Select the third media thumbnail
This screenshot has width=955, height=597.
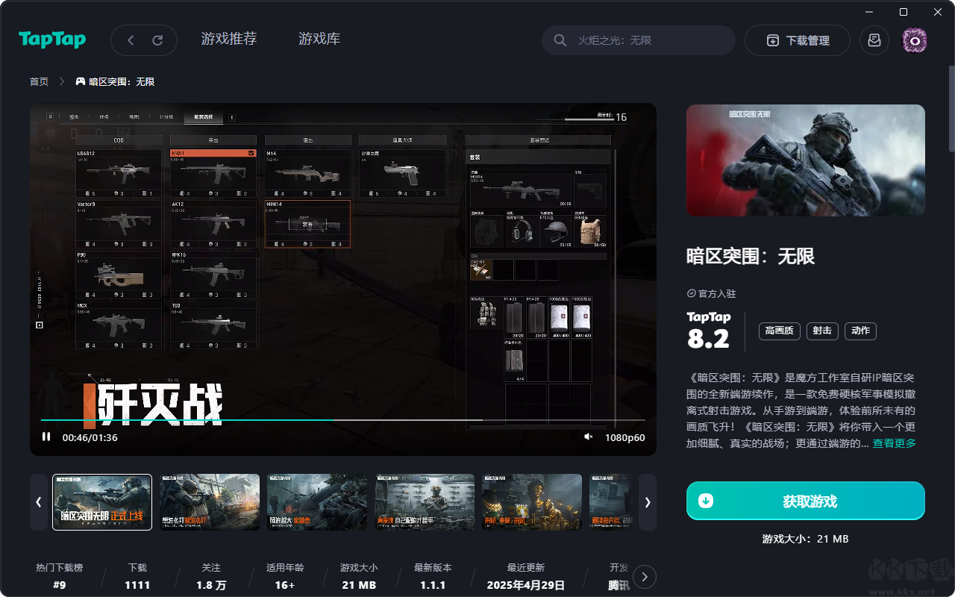coord(317,502)
